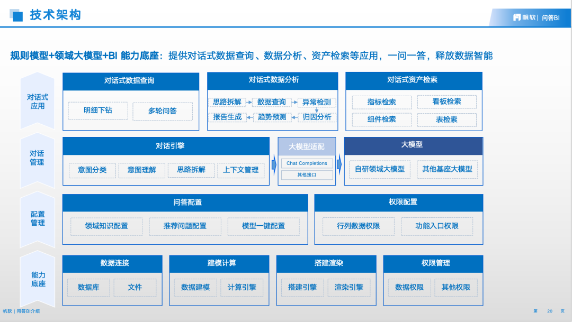Viewport: 572px width, 322px height.
Task: Select the 能力底座 layer label
Action: click(38, 279)
